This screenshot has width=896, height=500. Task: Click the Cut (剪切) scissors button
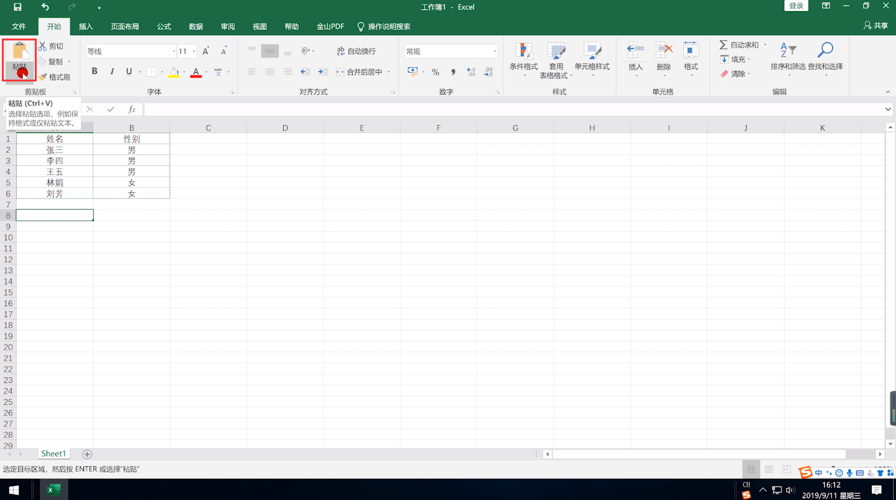pyautogui.click(x=51, y=46)
